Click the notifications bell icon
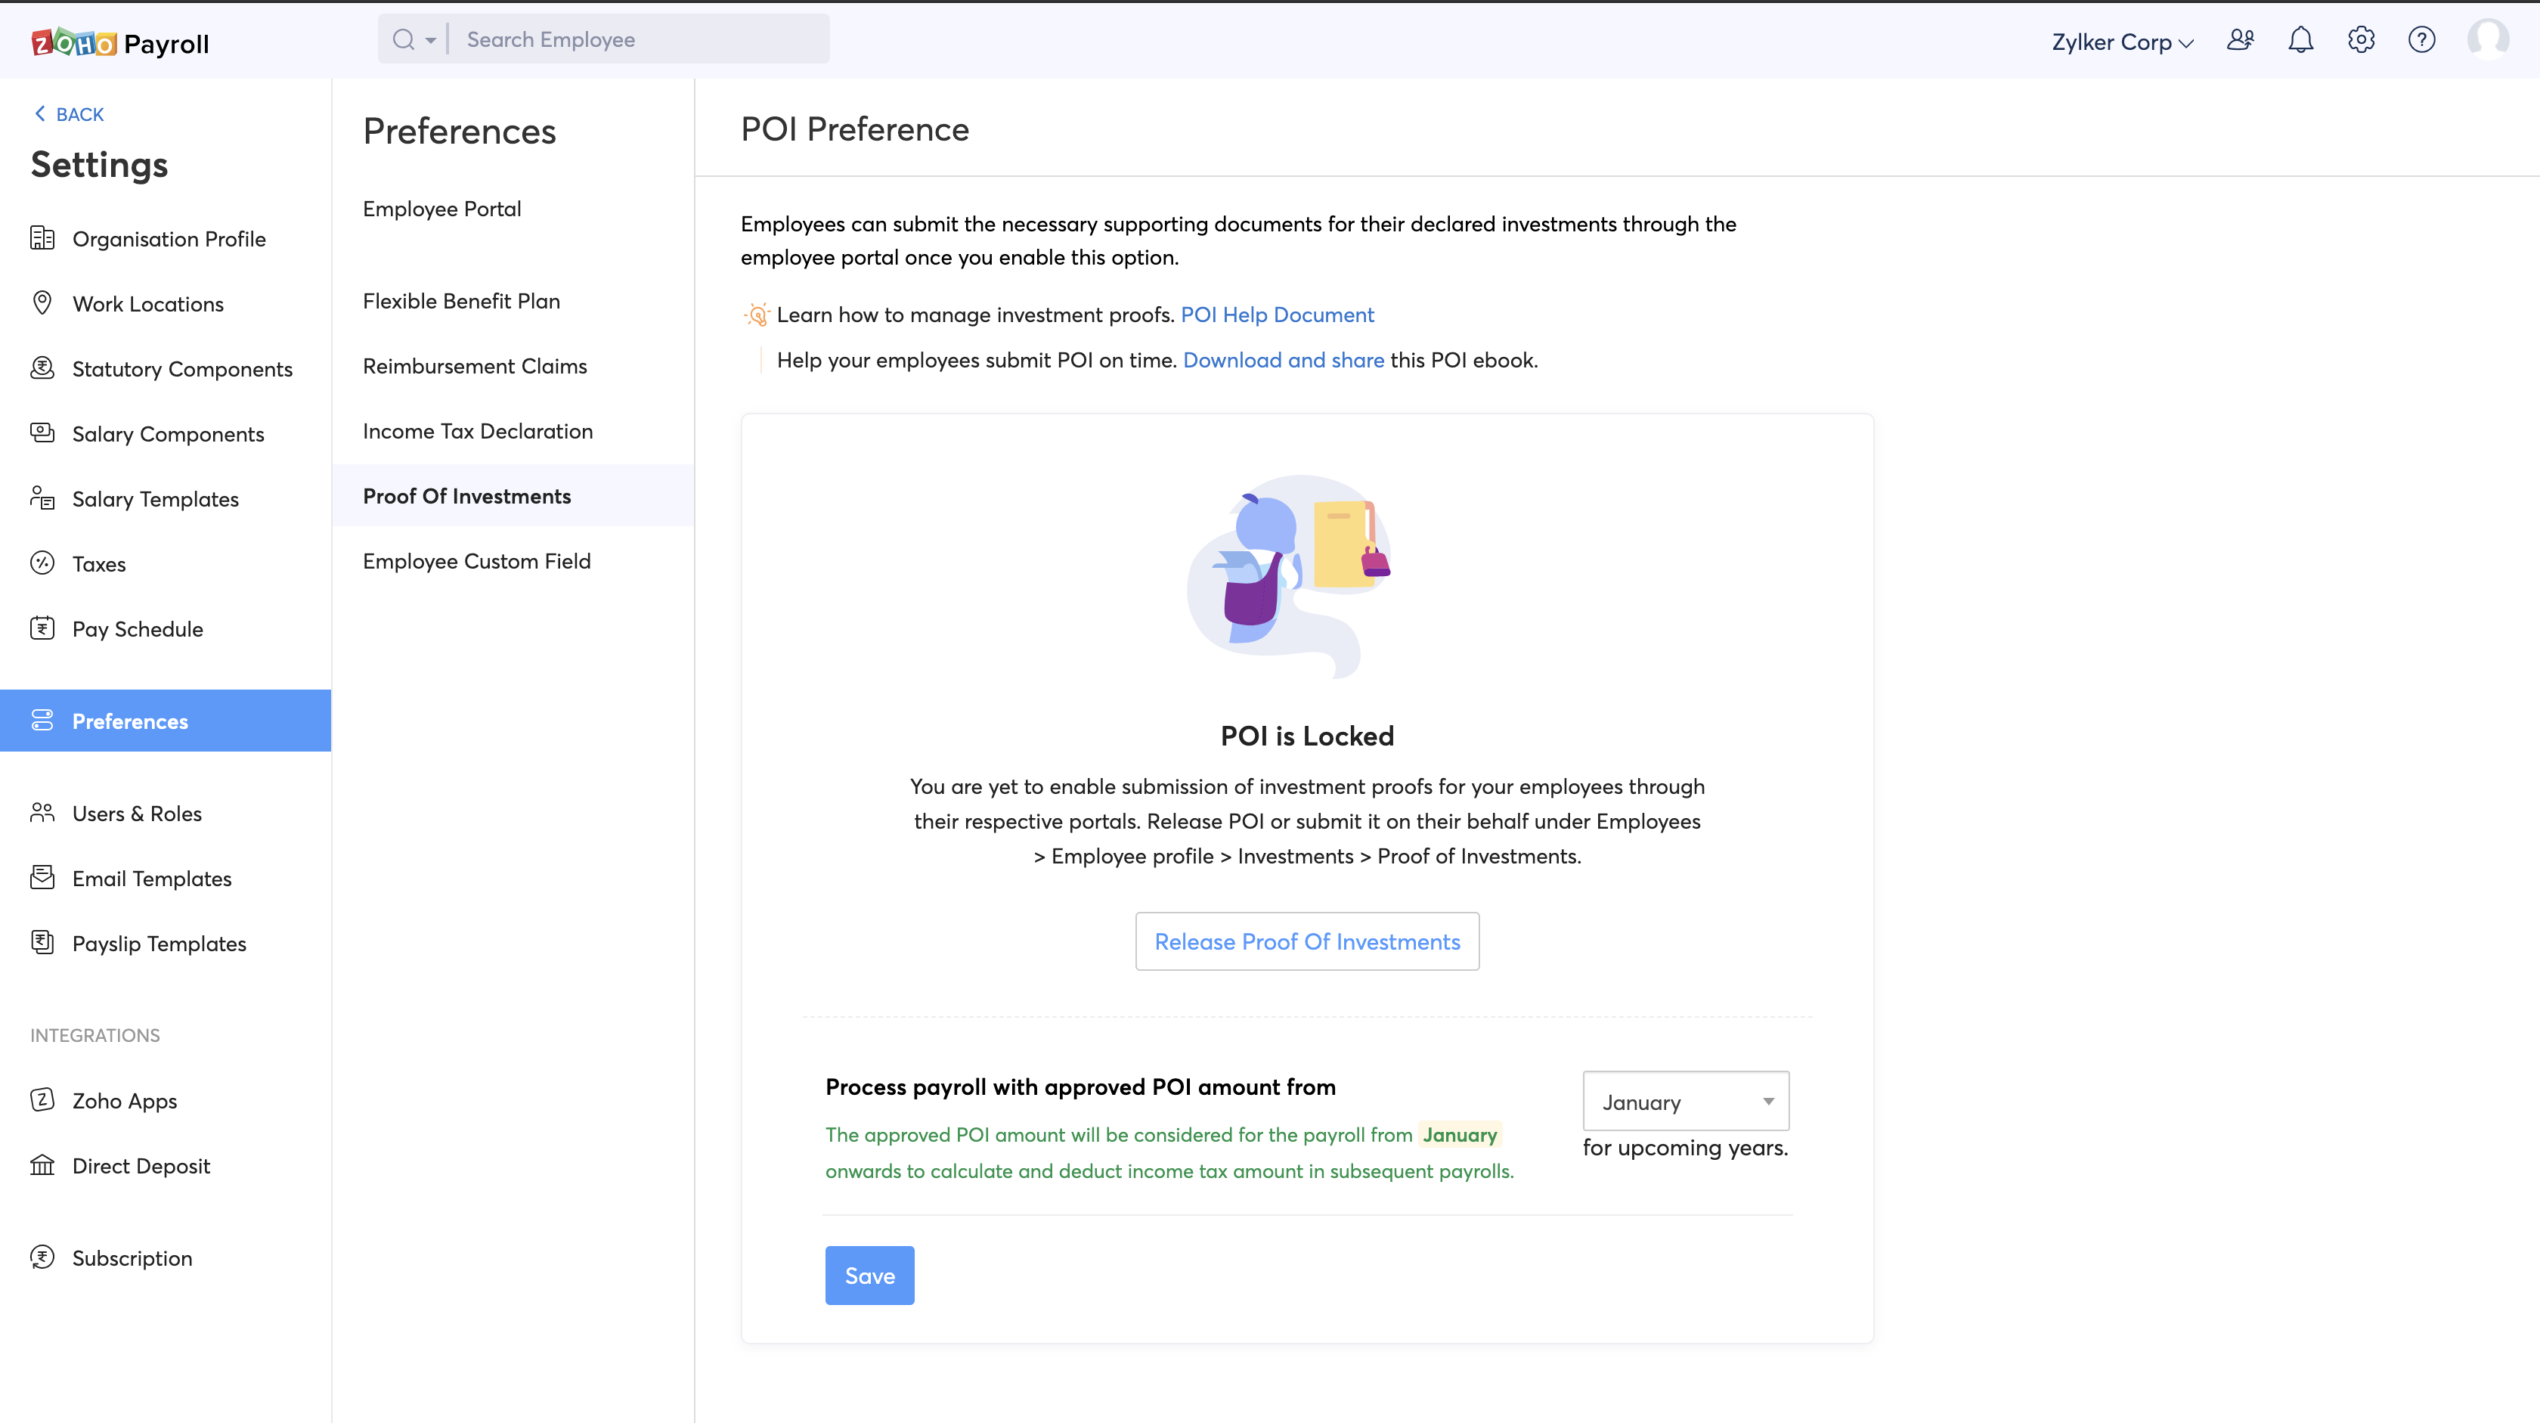Image resolution: width=2540 pixels, height=1423 pixels. click(x=2301, y=40)
